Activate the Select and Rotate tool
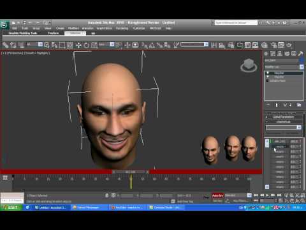The image size is (306, 230). pyautogui.click(x=86, y=45)
